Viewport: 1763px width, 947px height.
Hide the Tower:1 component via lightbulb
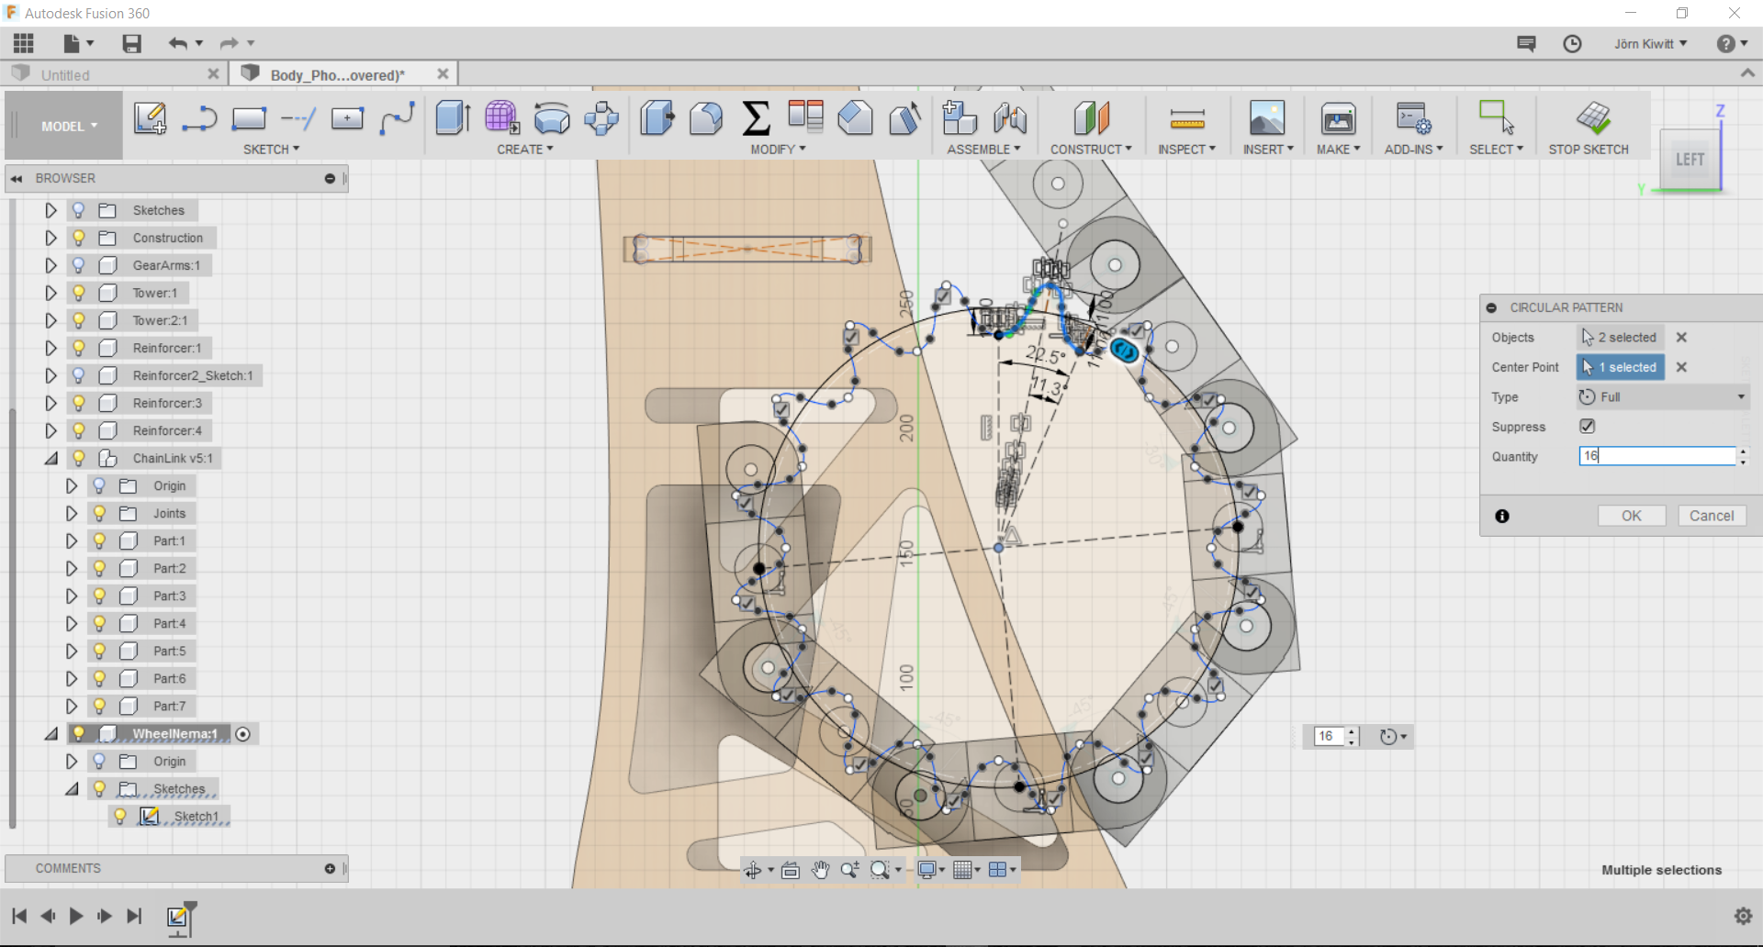click(79, 293)
